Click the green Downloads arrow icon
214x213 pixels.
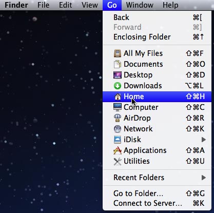coord(118,86)
